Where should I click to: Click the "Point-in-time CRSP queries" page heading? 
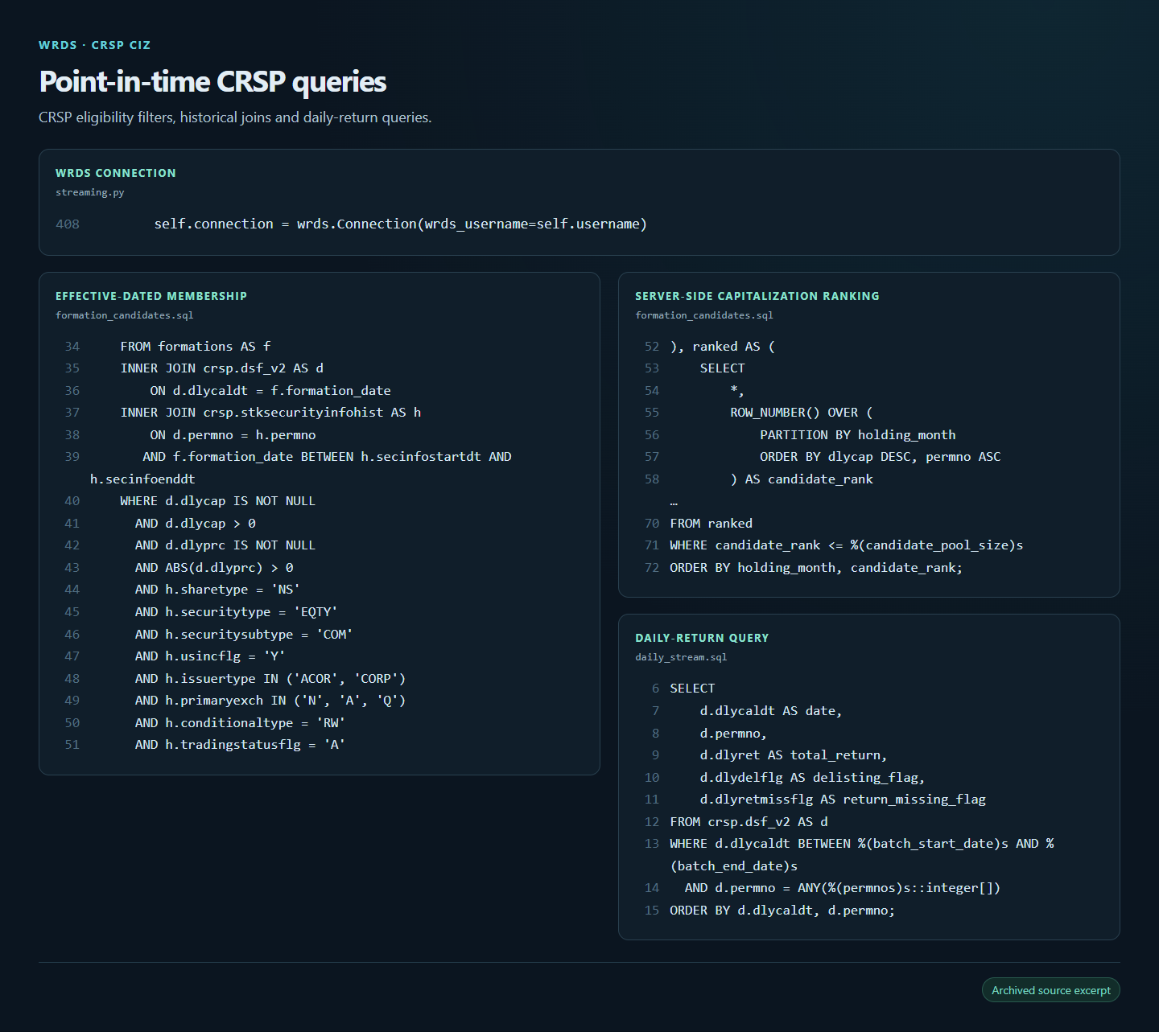pyautogui.click(x=212, y=81)
